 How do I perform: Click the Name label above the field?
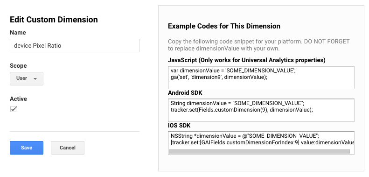[18, 33]
